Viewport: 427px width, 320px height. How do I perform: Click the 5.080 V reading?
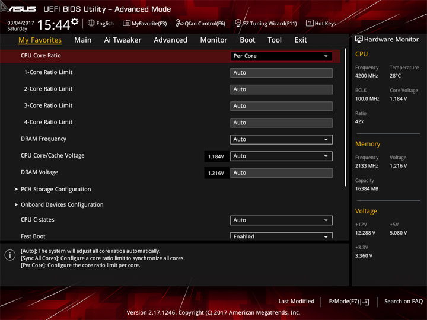tap(399, 233)
